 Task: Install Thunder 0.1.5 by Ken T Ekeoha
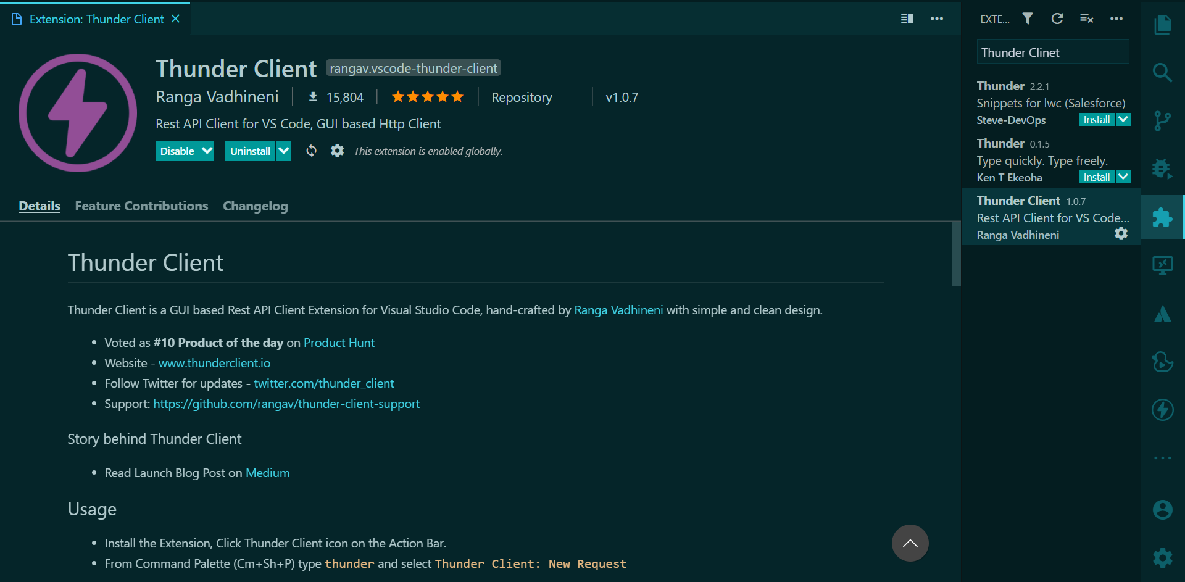point(1097,177)
